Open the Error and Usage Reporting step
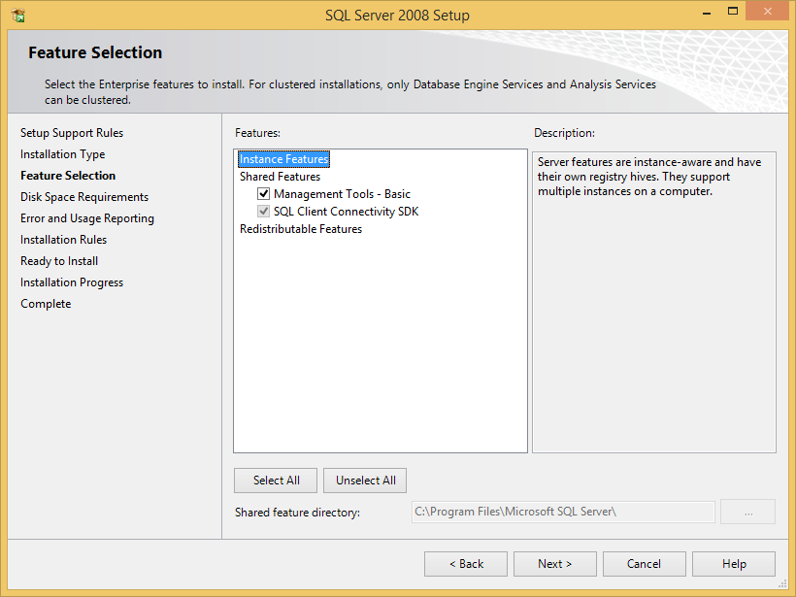Screen dimensions: 796x597 click(x=86, y=218)
